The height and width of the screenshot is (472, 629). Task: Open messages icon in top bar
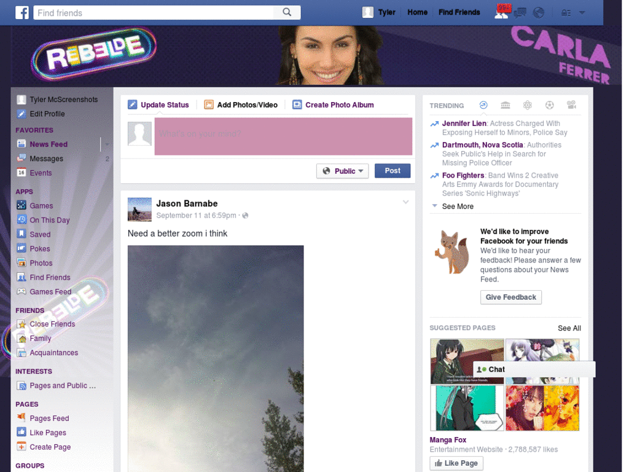520,13
